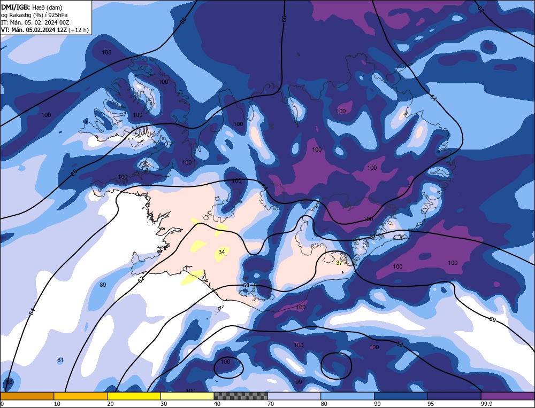This screenshot has height=408, width=535.
Task: Click the dark navy 95–99.9 legend swatch
Action: (454, 396)
